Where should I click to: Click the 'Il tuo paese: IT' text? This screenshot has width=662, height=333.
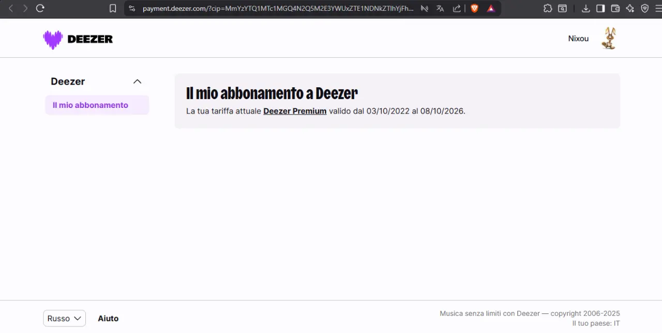coord(596,323)
